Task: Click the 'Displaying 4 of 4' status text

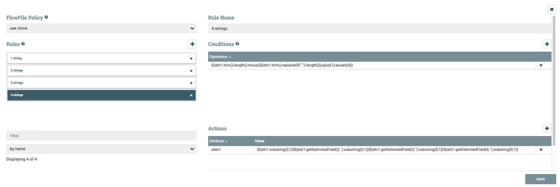Action: click(x=21, y=159)
